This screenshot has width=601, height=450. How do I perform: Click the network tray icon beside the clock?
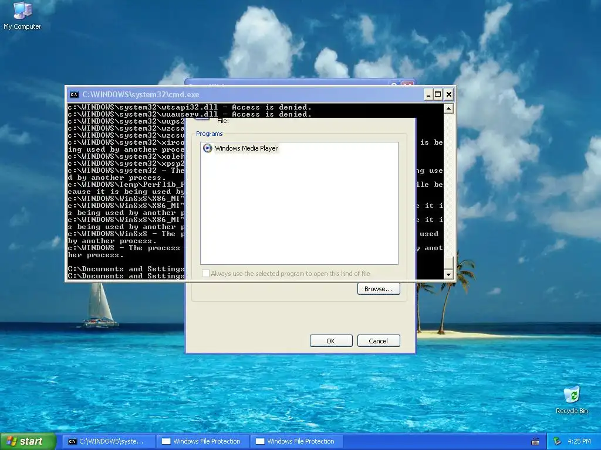557,441
